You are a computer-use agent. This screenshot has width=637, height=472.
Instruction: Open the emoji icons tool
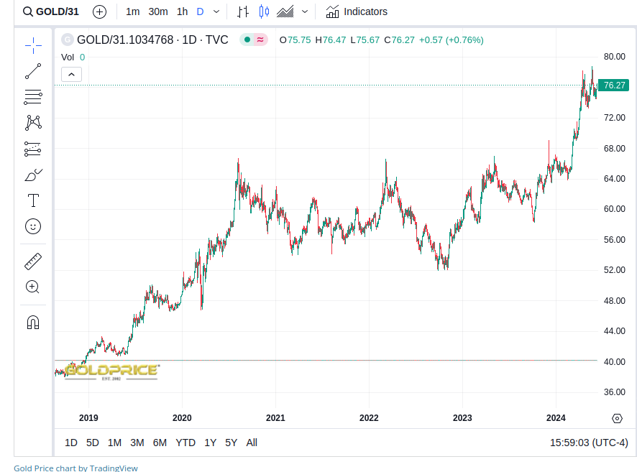pos(33,226)
